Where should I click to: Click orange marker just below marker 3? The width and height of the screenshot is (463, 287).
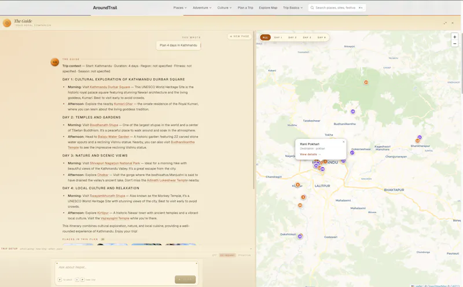click(300, 205)
